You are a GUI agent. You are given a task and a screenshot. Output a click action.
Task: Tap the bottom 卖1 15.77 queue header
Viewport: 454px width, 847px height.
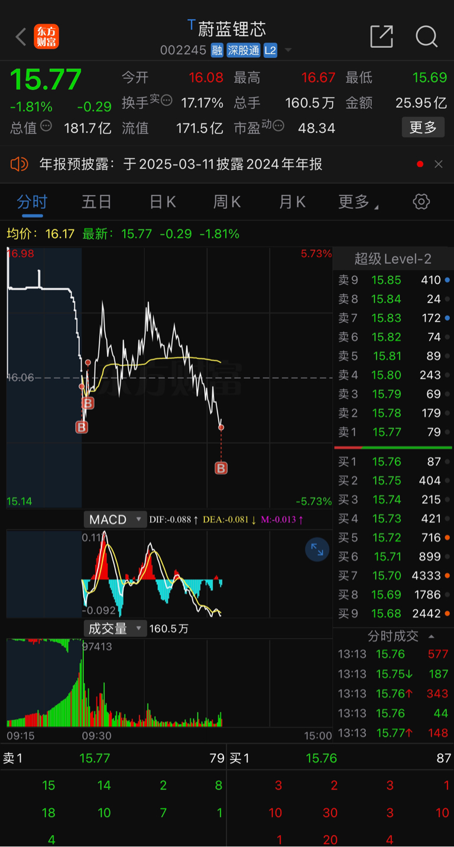point(113,758)
